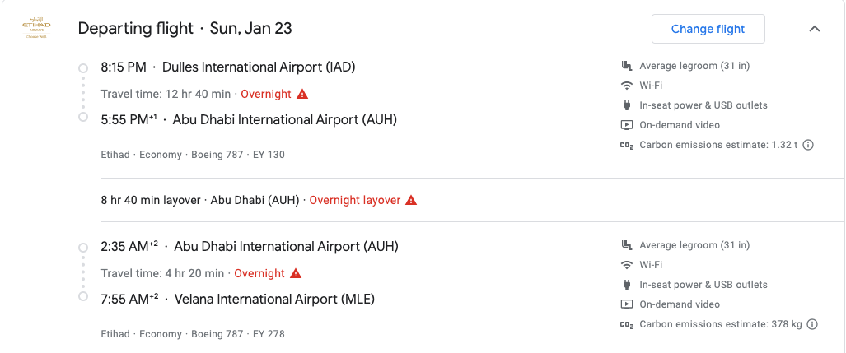The height and width of the screenshot is (353, 846).
Task: Click the Change flight button
Action: point(708,29)
